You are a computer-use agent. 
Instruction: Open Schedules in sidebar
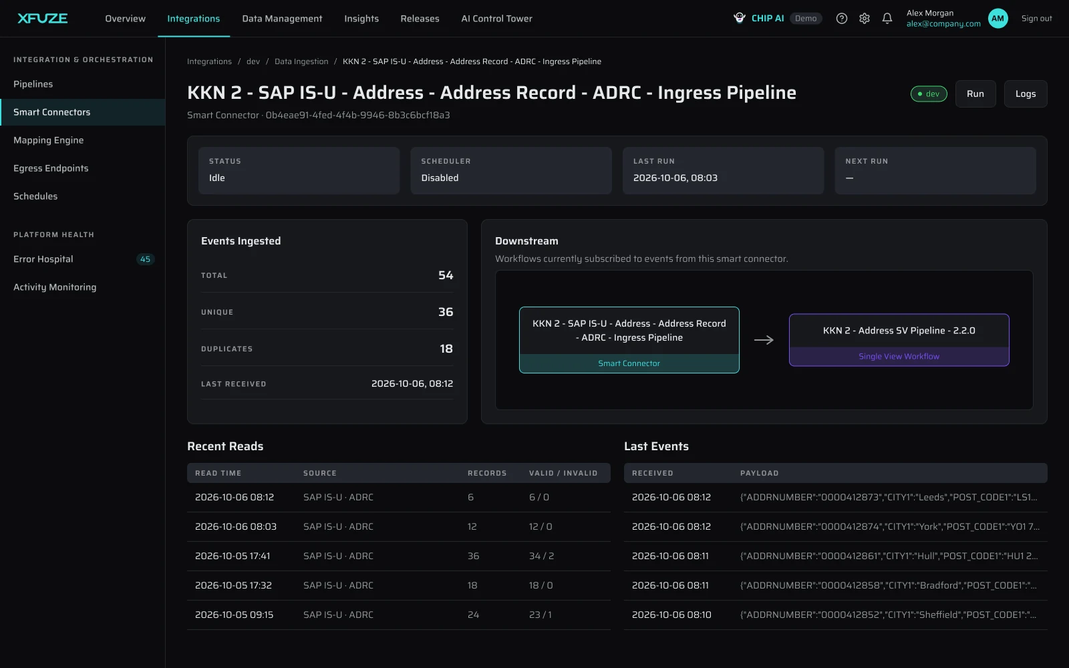point(82,196)
